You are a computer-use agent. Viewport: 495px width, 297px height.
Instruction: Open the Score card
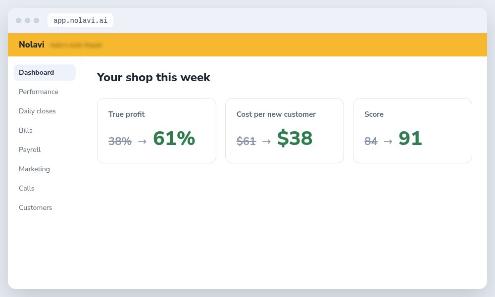[x=412, y=131]
